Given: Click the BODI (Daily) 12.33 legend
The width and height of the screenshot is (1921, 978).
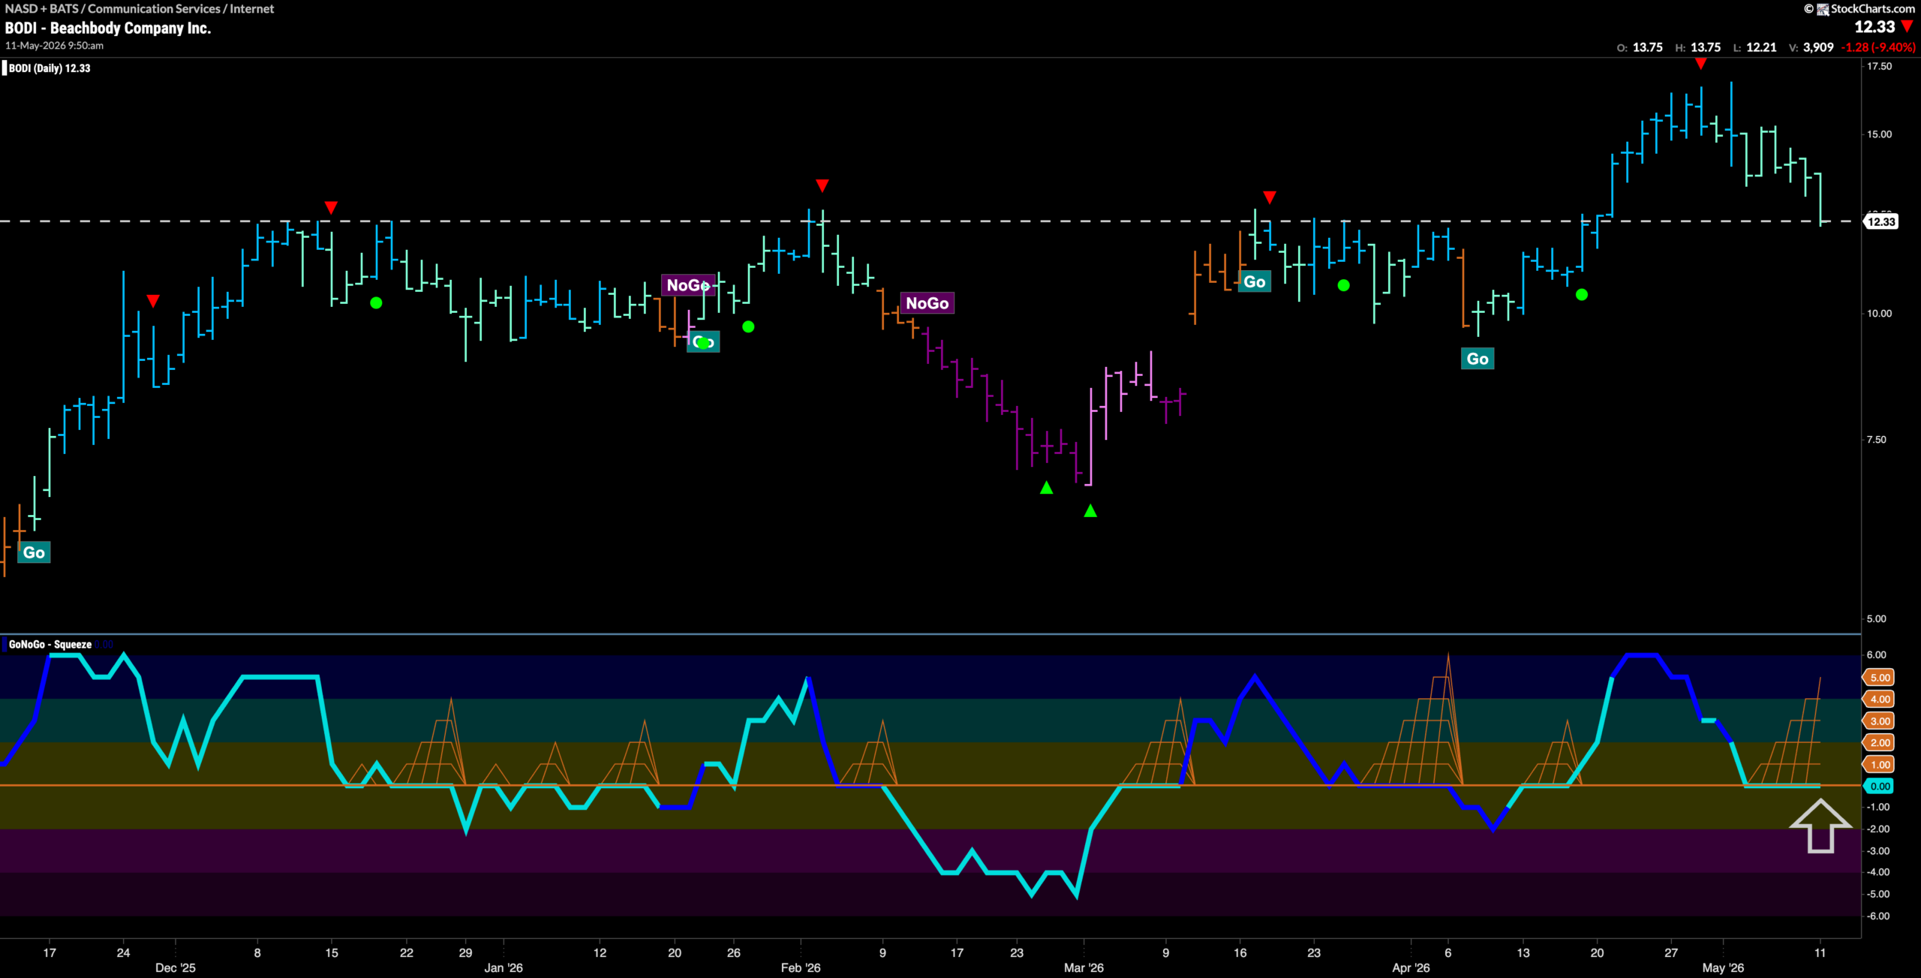Looking at the screenshot, I should click(x=48, y=68).
